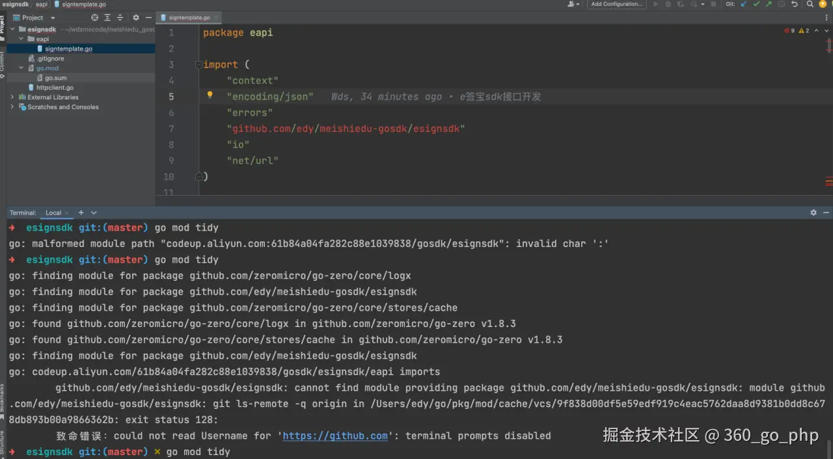Viewport: 833px width, 459px height.
Task: Open the Bookmarks tool window tab
Action: pyautogui.click(x=3, y=401)
